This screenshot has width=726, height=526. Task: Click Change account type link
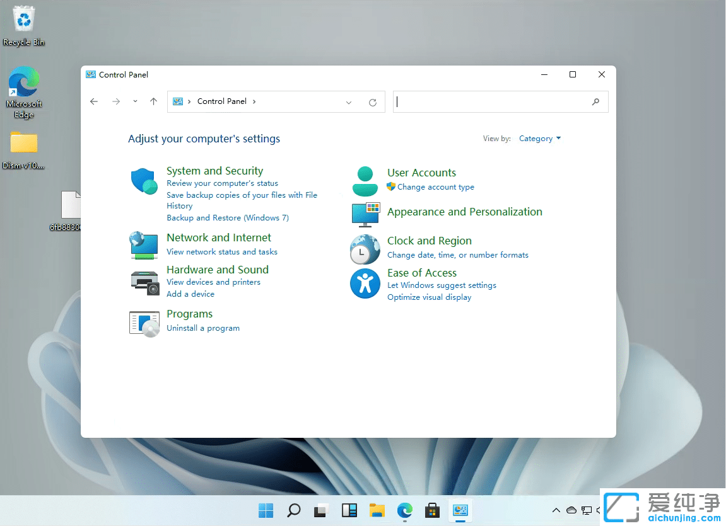tap(436, 187)
